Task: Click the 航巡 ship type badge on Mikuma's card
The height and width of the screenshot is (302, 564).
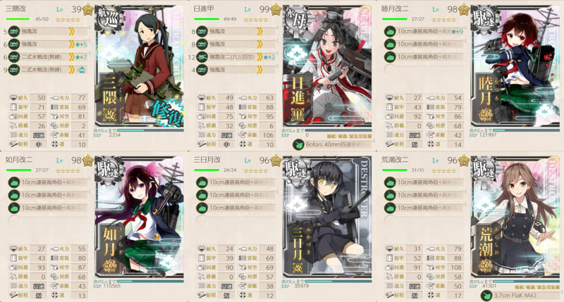Action: tap(110, 19)
